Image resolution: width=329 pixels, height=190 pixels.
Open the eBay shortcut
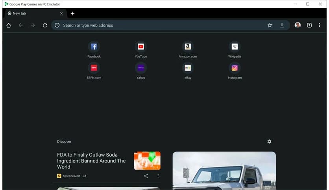188,71
